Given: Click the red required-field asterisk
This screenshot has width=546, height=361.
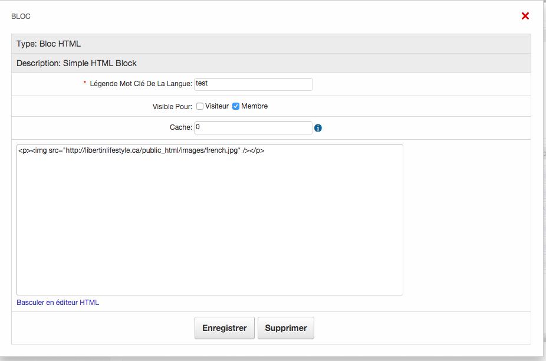Looking at the screenshot, I should 85,83.
